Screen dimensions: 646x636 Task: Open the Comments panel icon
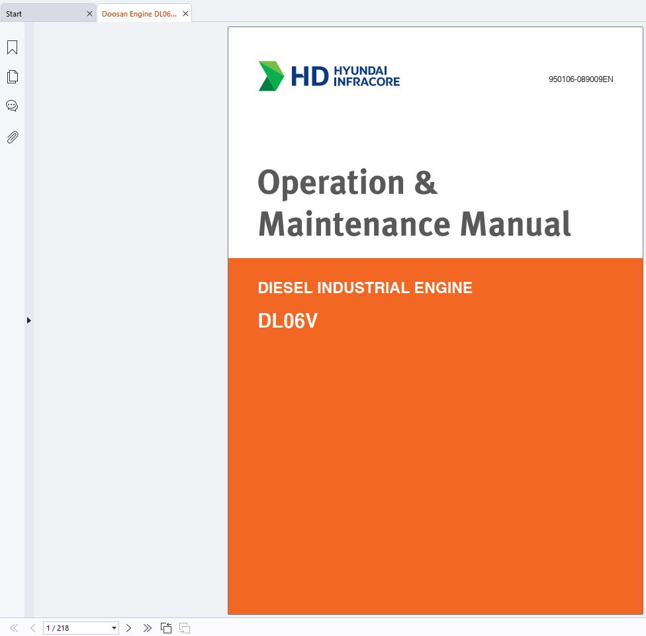point(12,106)
